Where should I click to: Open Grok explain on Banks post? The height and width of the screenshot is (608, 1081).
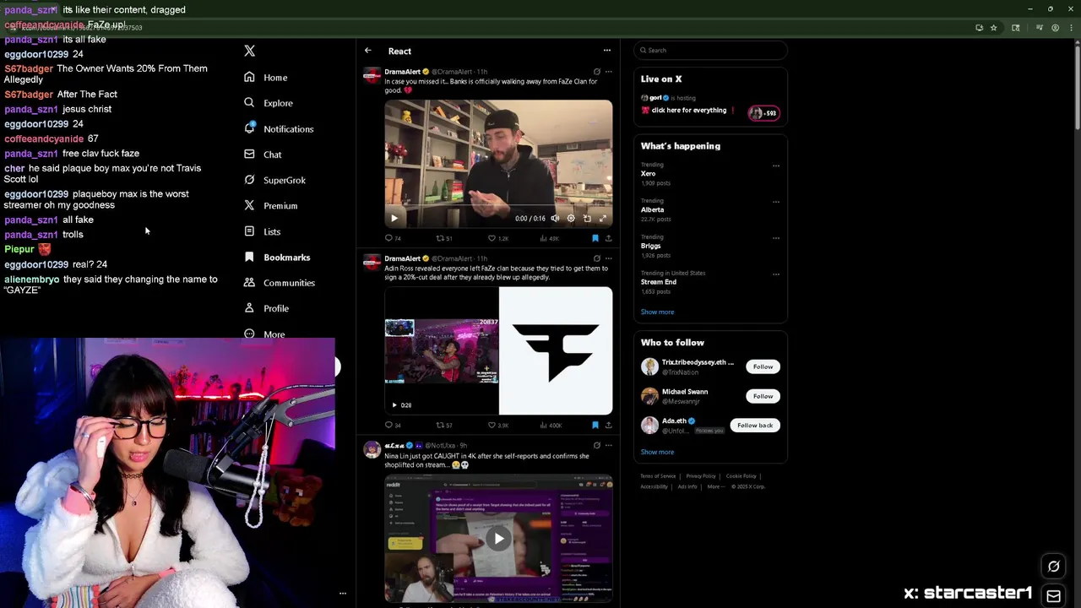597,72
